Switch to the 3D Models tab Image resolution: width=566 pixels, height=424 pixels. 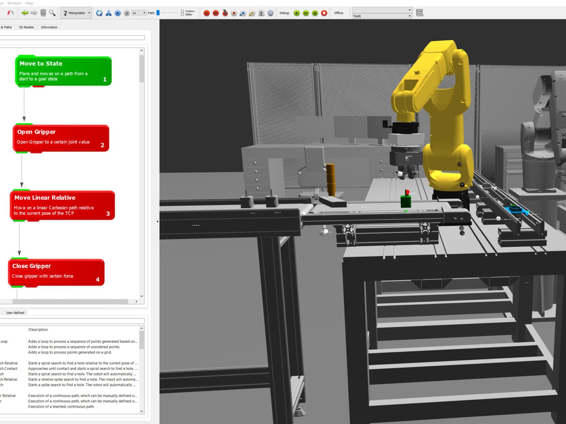coord(26,27)
